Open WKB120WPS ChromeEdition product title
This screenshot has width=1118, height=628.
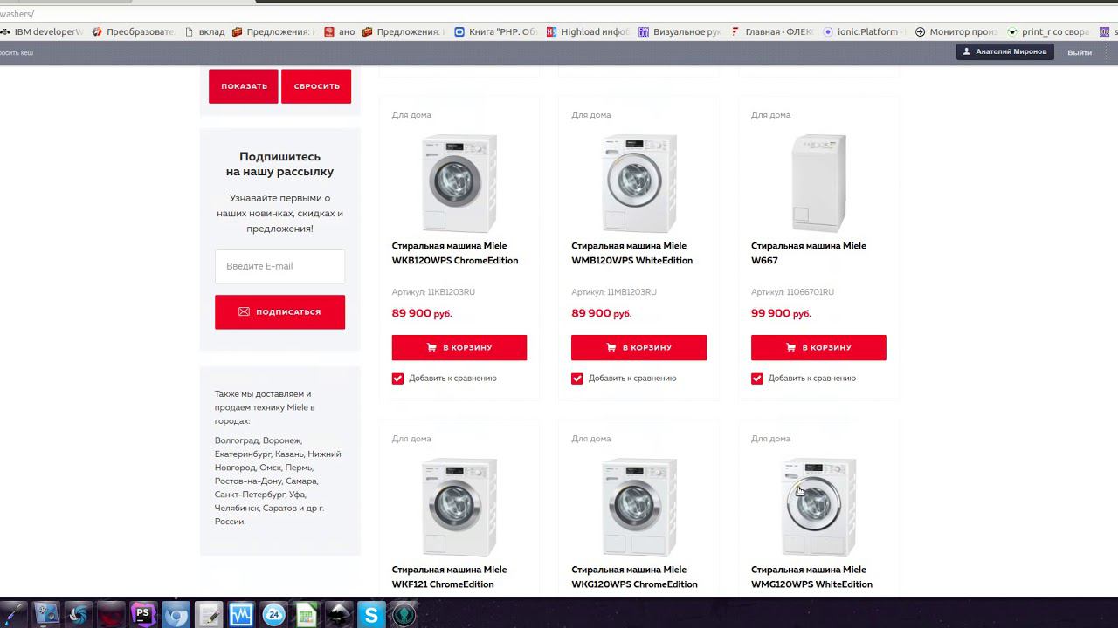(x=455, y=253)
